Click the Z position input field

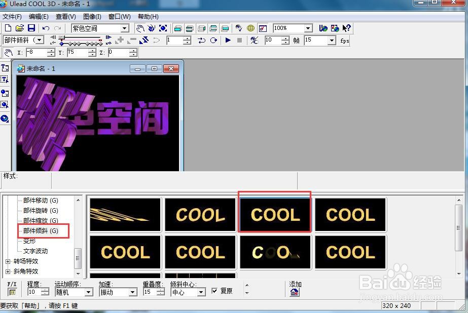[x=119, y=53]
